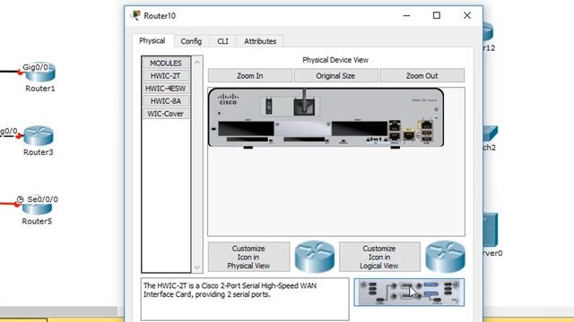Click the Cisco logo on router chassis
574x322 pixels.
[x=228, y=99]
